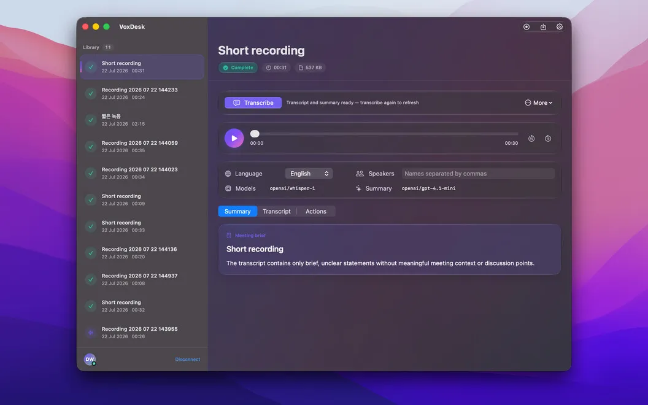
Task: Click the Meeting brief document icon
Action: pyautogui.click(x=229, y=236)
